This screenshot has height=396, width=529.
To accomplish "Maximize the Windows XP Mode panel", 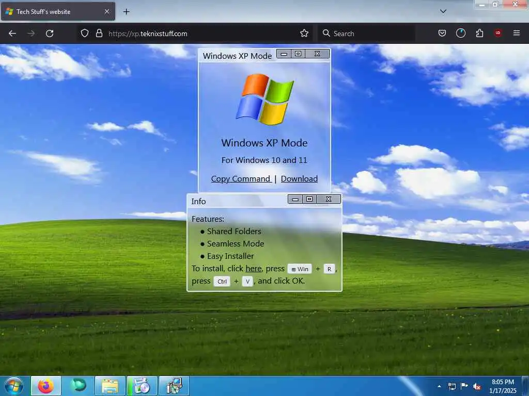I will click(298, 54).
